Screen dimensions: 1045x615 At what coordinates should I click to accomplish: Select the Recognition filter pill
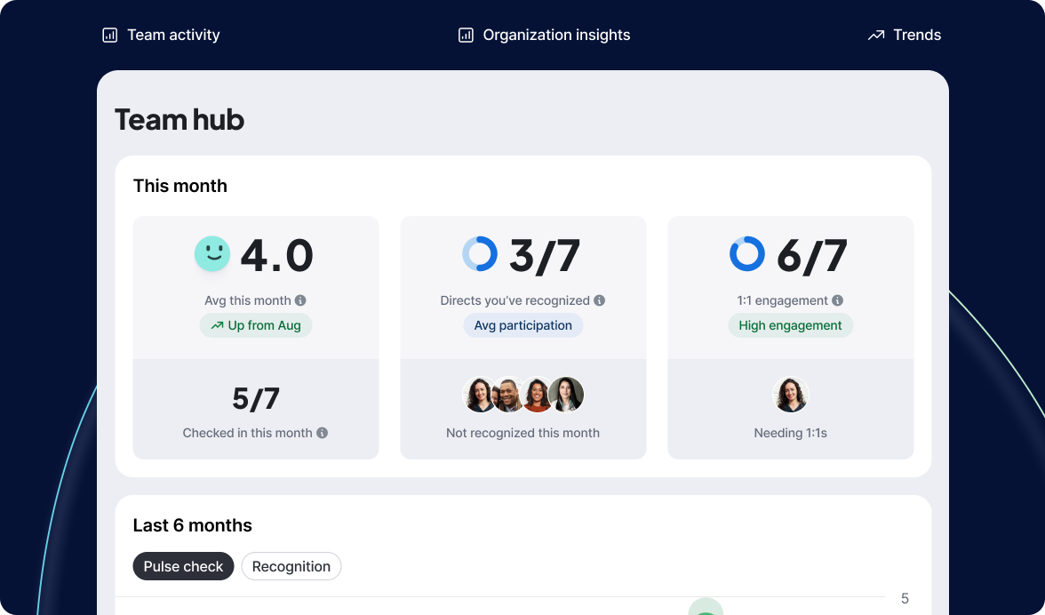click(x=291, y=566)
